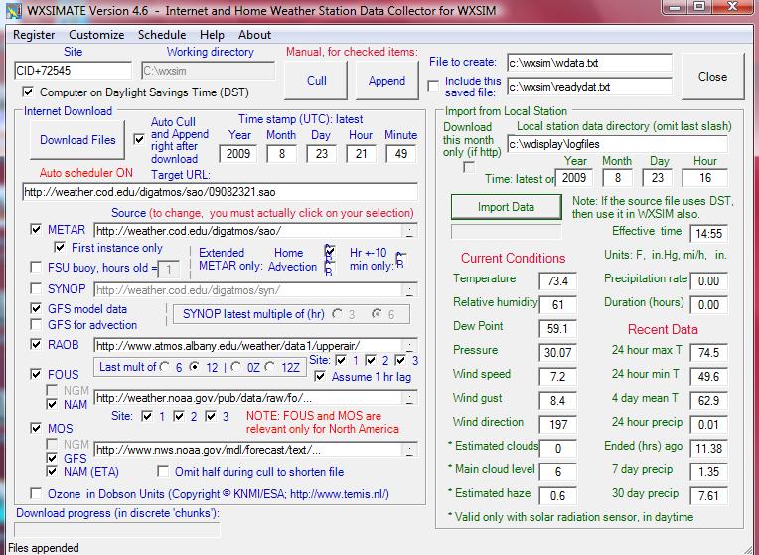This screenshot has height=555, width=759.
Task: Click the time stamp Minute field
Action: click(400, 154)
